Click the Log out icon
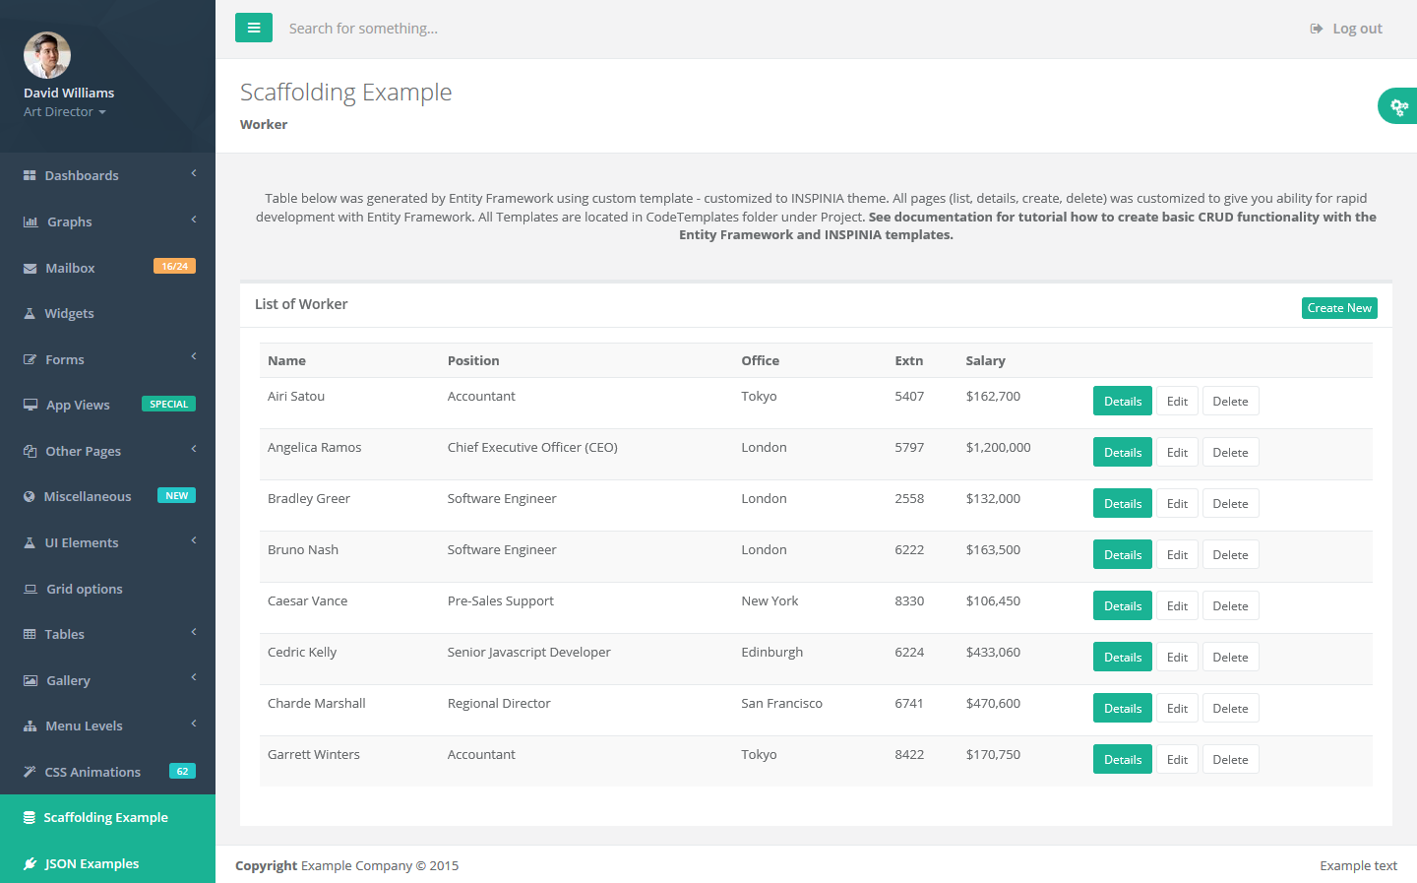This screenshot has width=1417, height=883. coord(1317,29)
